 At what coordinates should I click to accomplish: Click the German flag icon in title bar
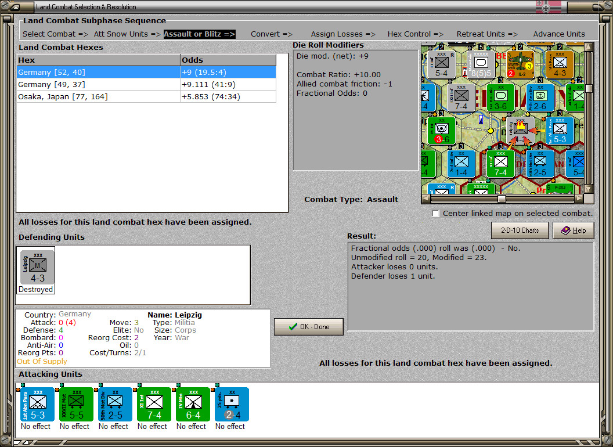[x=548, y=6]
